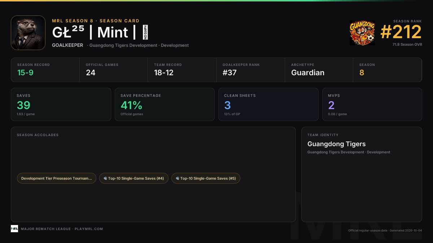
Task: Click the "0.08 / game" MVP average
Action: click(337, 114)
